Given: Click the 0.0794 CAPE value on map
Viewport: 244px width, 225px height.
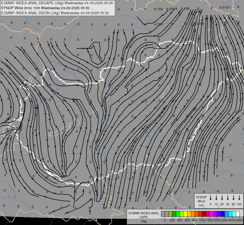Looking at the screenshot, I should pos(199,24).
